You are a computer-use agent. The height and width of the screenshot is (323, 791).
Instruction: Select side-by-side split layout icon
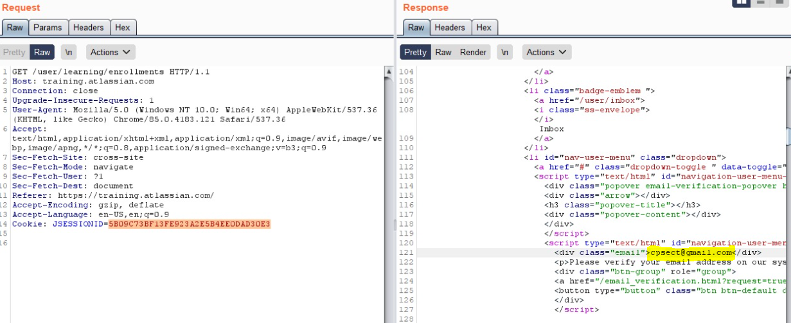tap(741, 3)
